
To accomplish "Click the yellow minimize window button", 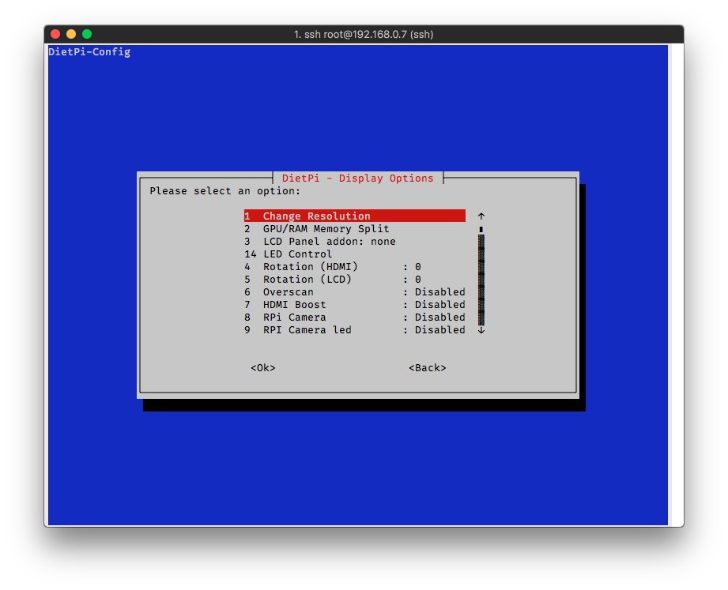I will [x=71, y=34].
